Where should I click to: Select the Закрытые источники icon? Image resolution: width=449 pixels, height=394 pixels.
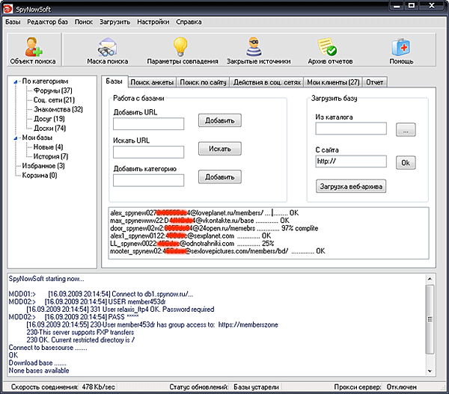[254, 47]
